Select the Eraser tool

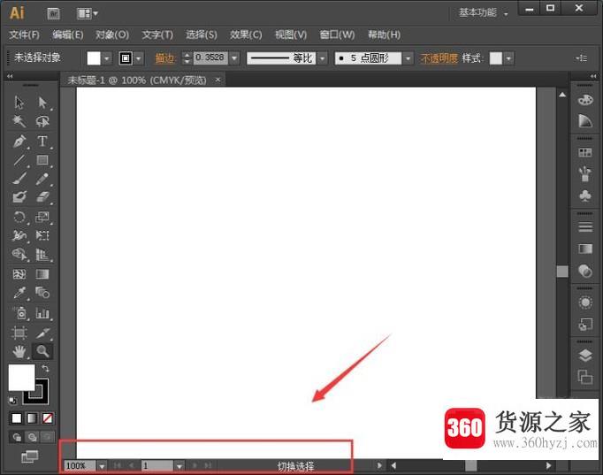[x=42, y=197]
